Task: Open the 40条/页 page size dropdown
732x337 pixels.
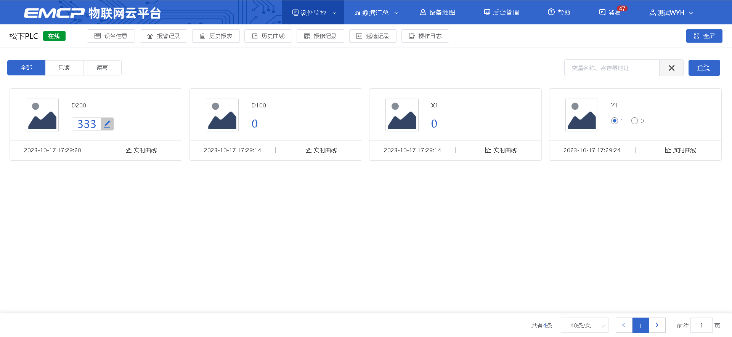Action: point(584,326)
